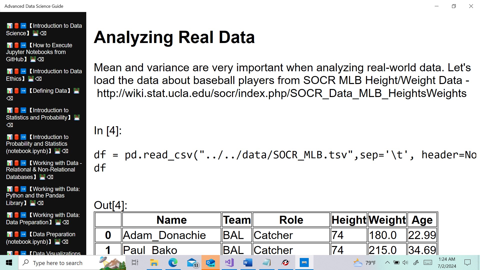Screen dimensions: 480x270
Task: Click delete icon after Working with Data: Data Preparation
Action: (65, 222)
